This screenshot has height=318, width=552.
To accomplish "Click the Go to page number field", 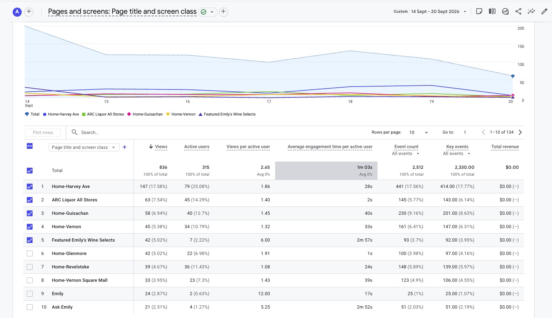I will coord(465,133).
